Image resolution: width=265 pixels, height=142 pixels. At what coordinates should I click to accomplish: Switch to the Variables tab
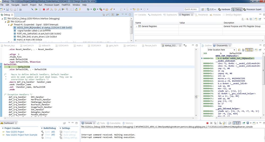click(140, 15)
